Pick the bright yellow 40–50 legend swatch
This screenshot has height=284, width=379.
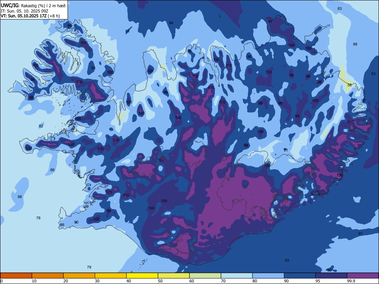click(x=142, y=276)
